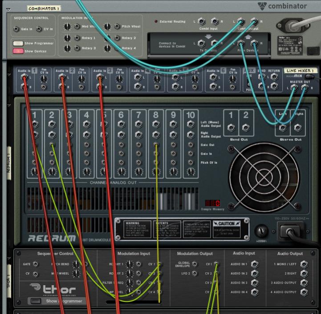The width and height of the screenshot is (321, 314).
Task: Click the Rotary 2 modulation input jack
Action: pos(117,38)
